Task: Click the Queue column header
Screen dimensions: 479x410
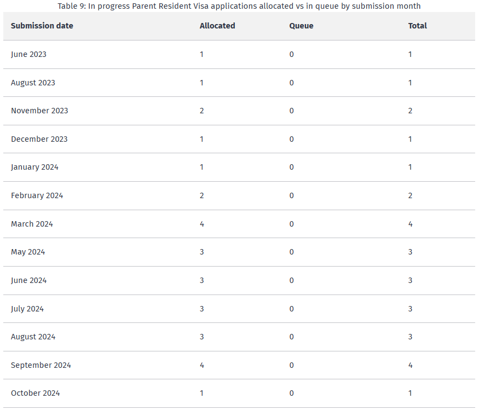Action: (301, 26)
